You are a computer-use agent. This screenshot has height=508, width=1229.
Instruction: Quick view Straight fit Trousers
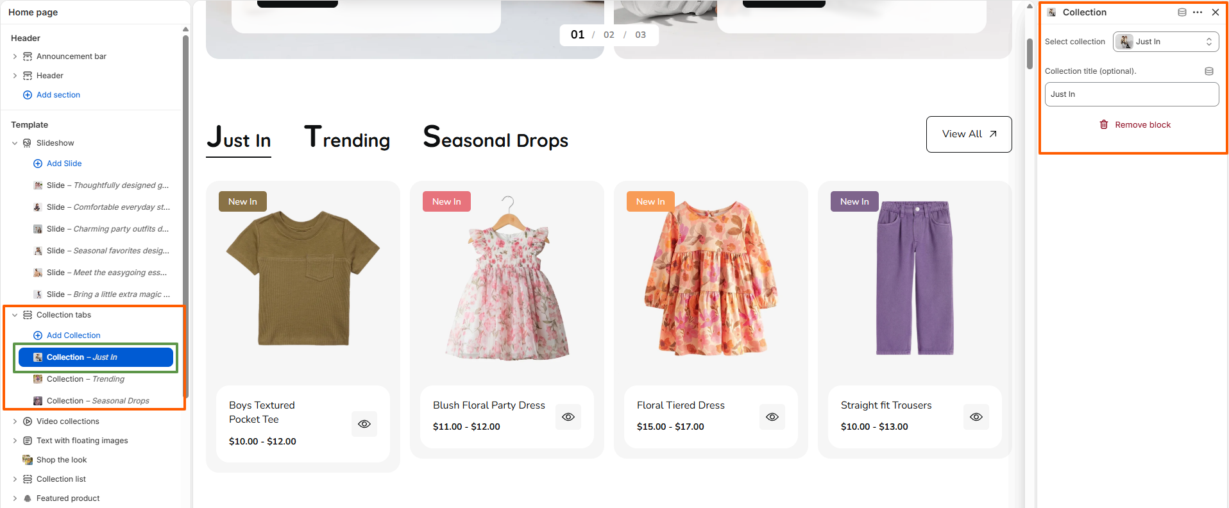976,417
